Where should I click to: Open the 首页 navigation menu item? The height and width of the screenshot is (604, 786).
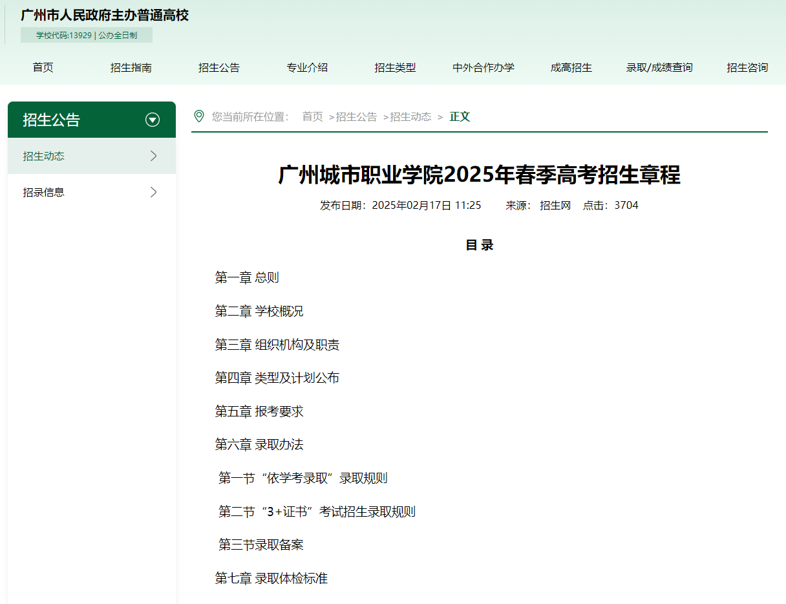point(42,67)
